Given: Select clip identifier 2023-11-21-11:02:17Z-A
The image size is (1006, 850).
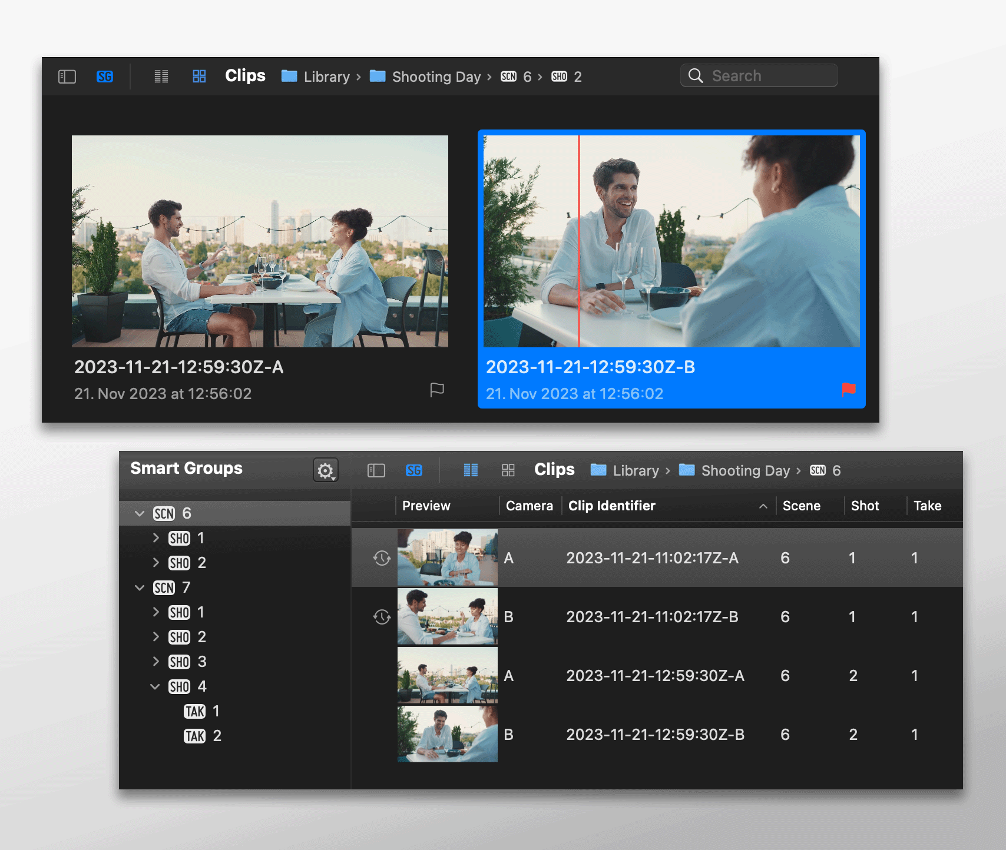Looking at the screenshot, I should (x=652, y=558).
